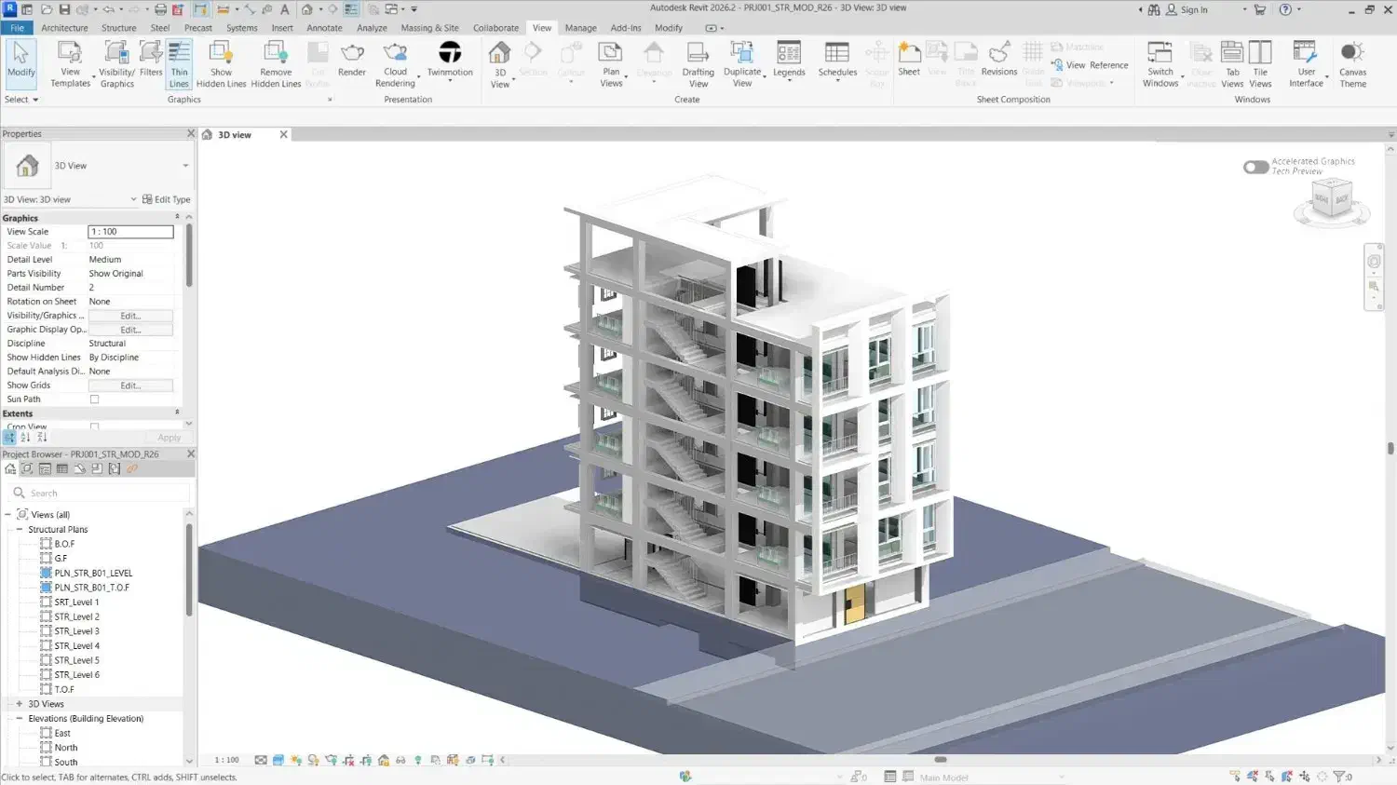Toggle the Accelerated Graphics Tech Preview switch
The height and width of the screenshot is (785, 1397).
(1255, 167)
